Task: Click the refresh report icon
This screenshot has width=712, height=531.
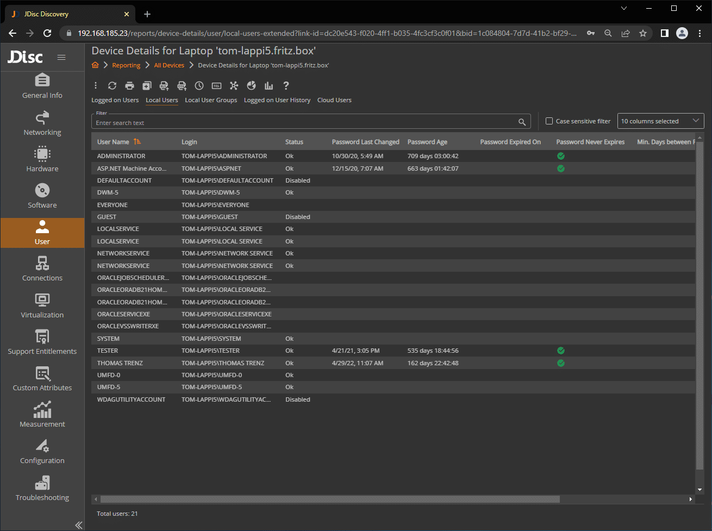Action: click(x=112, y=86)
